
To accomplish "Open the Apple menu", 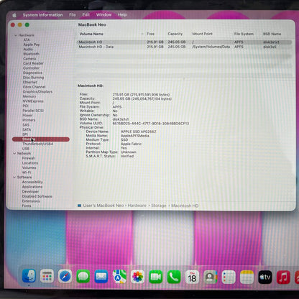I will tap(14, 15).
